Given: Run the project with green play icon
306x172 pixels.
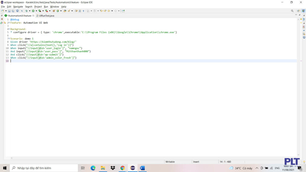Looking at the screenshot, I should coord(33,11).
